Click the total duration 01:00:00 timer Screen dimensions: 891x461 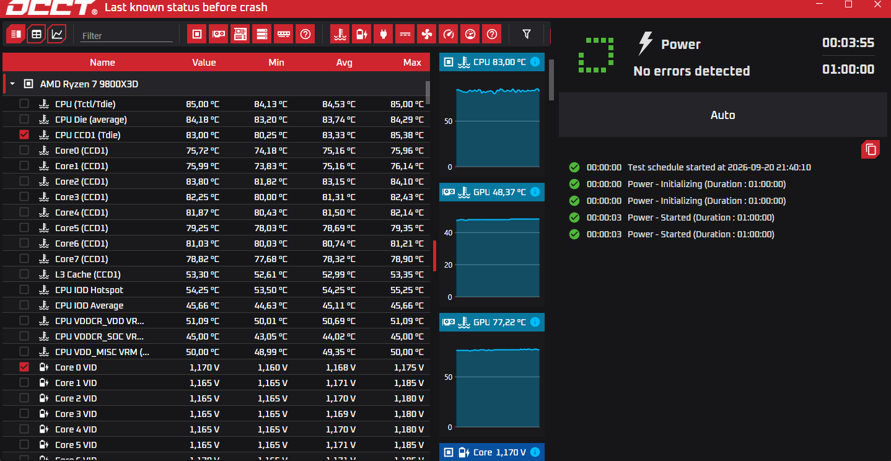[x=848, y=69]
